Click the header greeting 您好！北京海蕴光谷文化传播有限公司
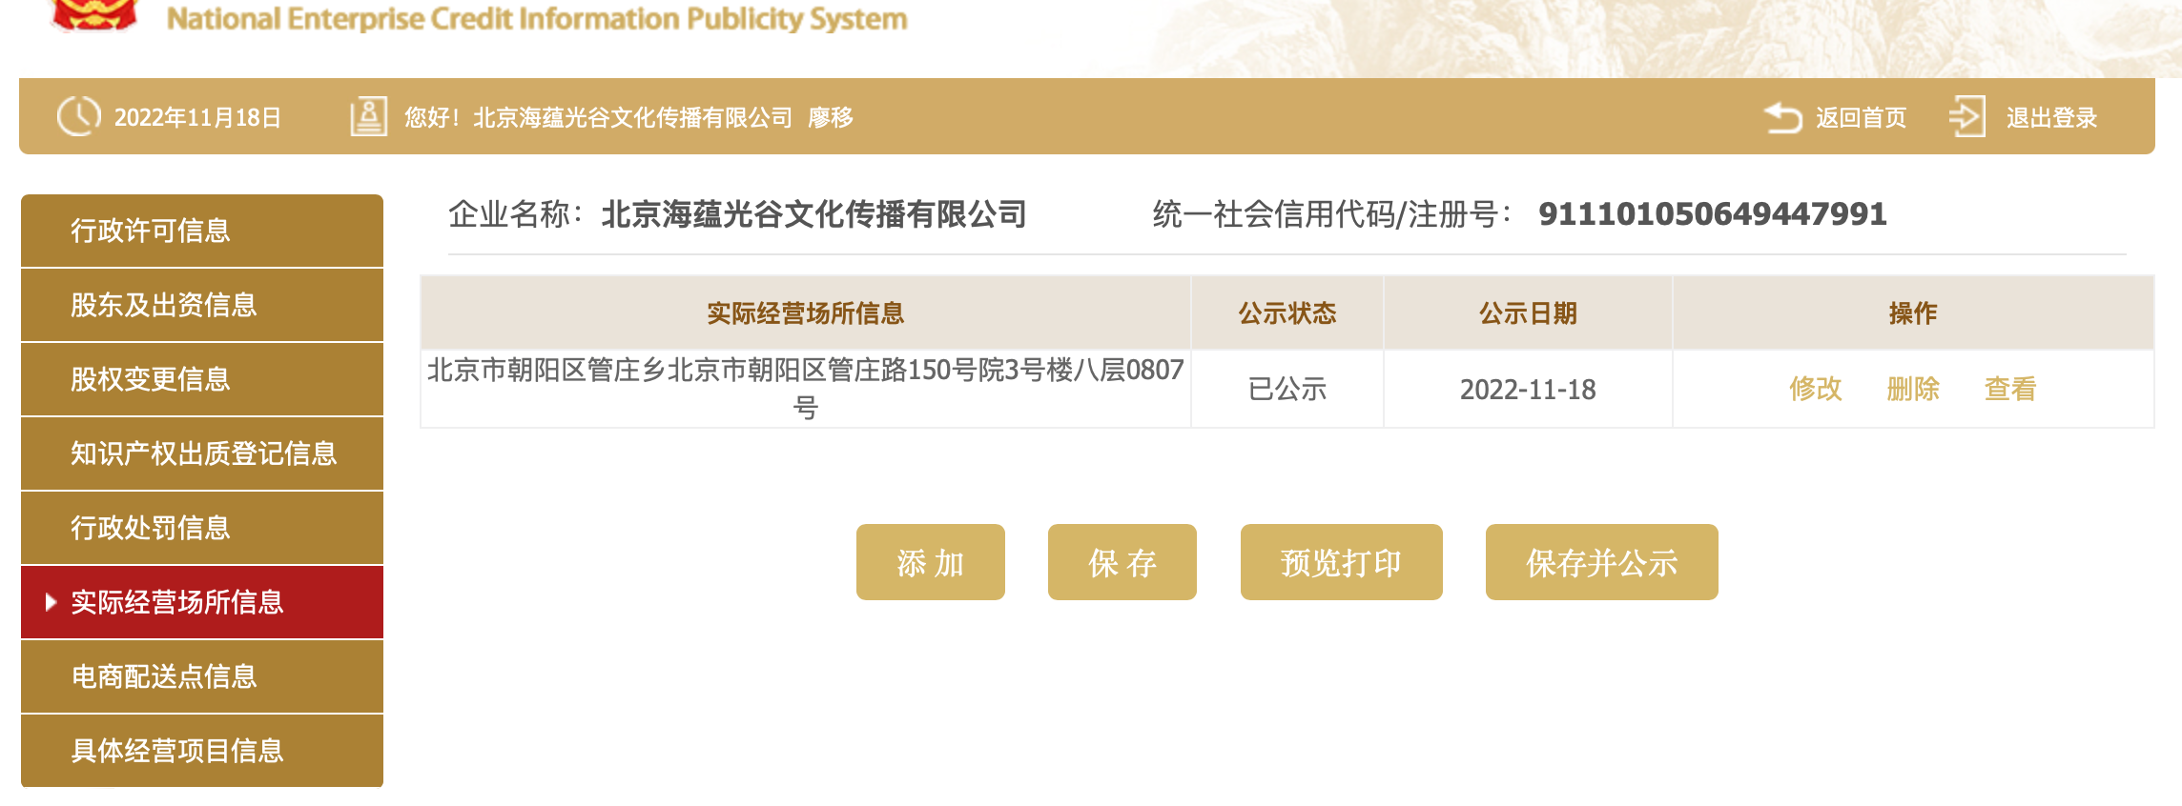Screen dimensions: 2182x806 pos(598,117)
